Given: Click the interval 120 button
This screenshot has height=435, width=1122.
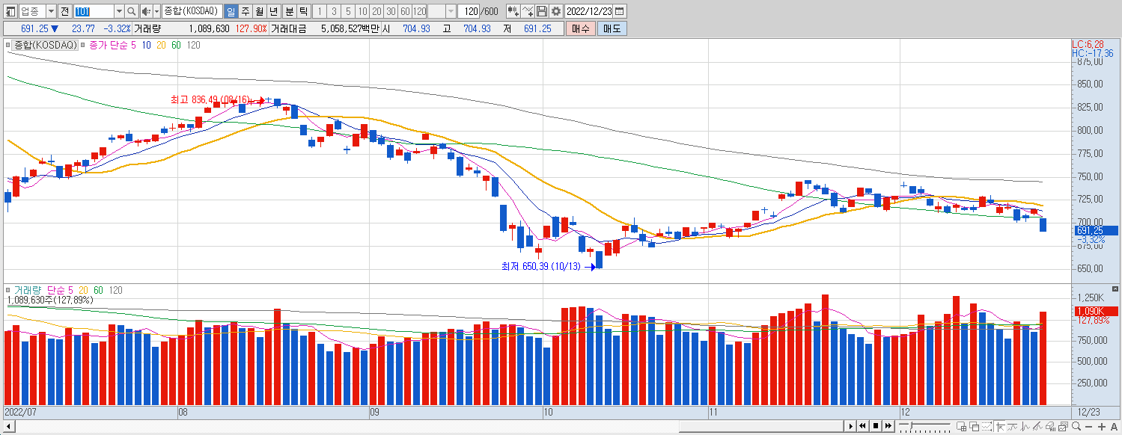Looking at the screenshot, I should [x=419, y=11].
